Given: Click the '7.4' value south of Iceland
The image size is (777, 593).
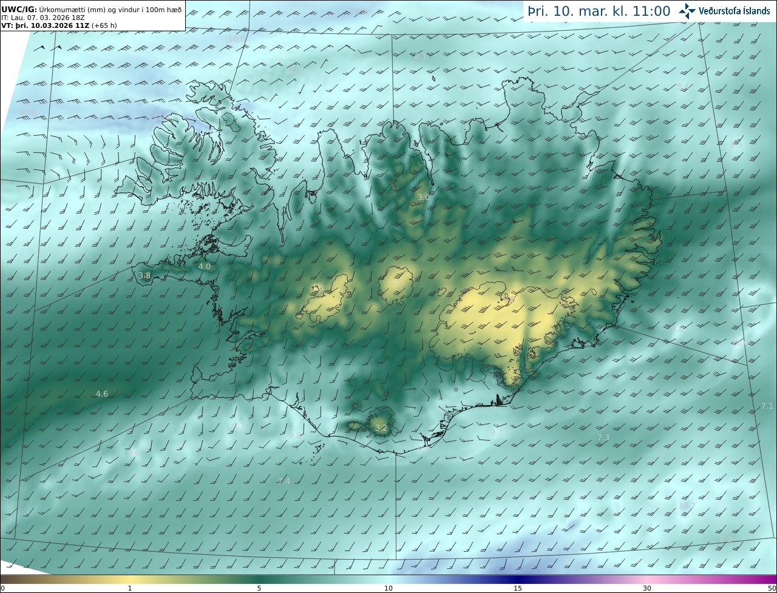Looking at the screenshot, I should [x=284, y=481].
